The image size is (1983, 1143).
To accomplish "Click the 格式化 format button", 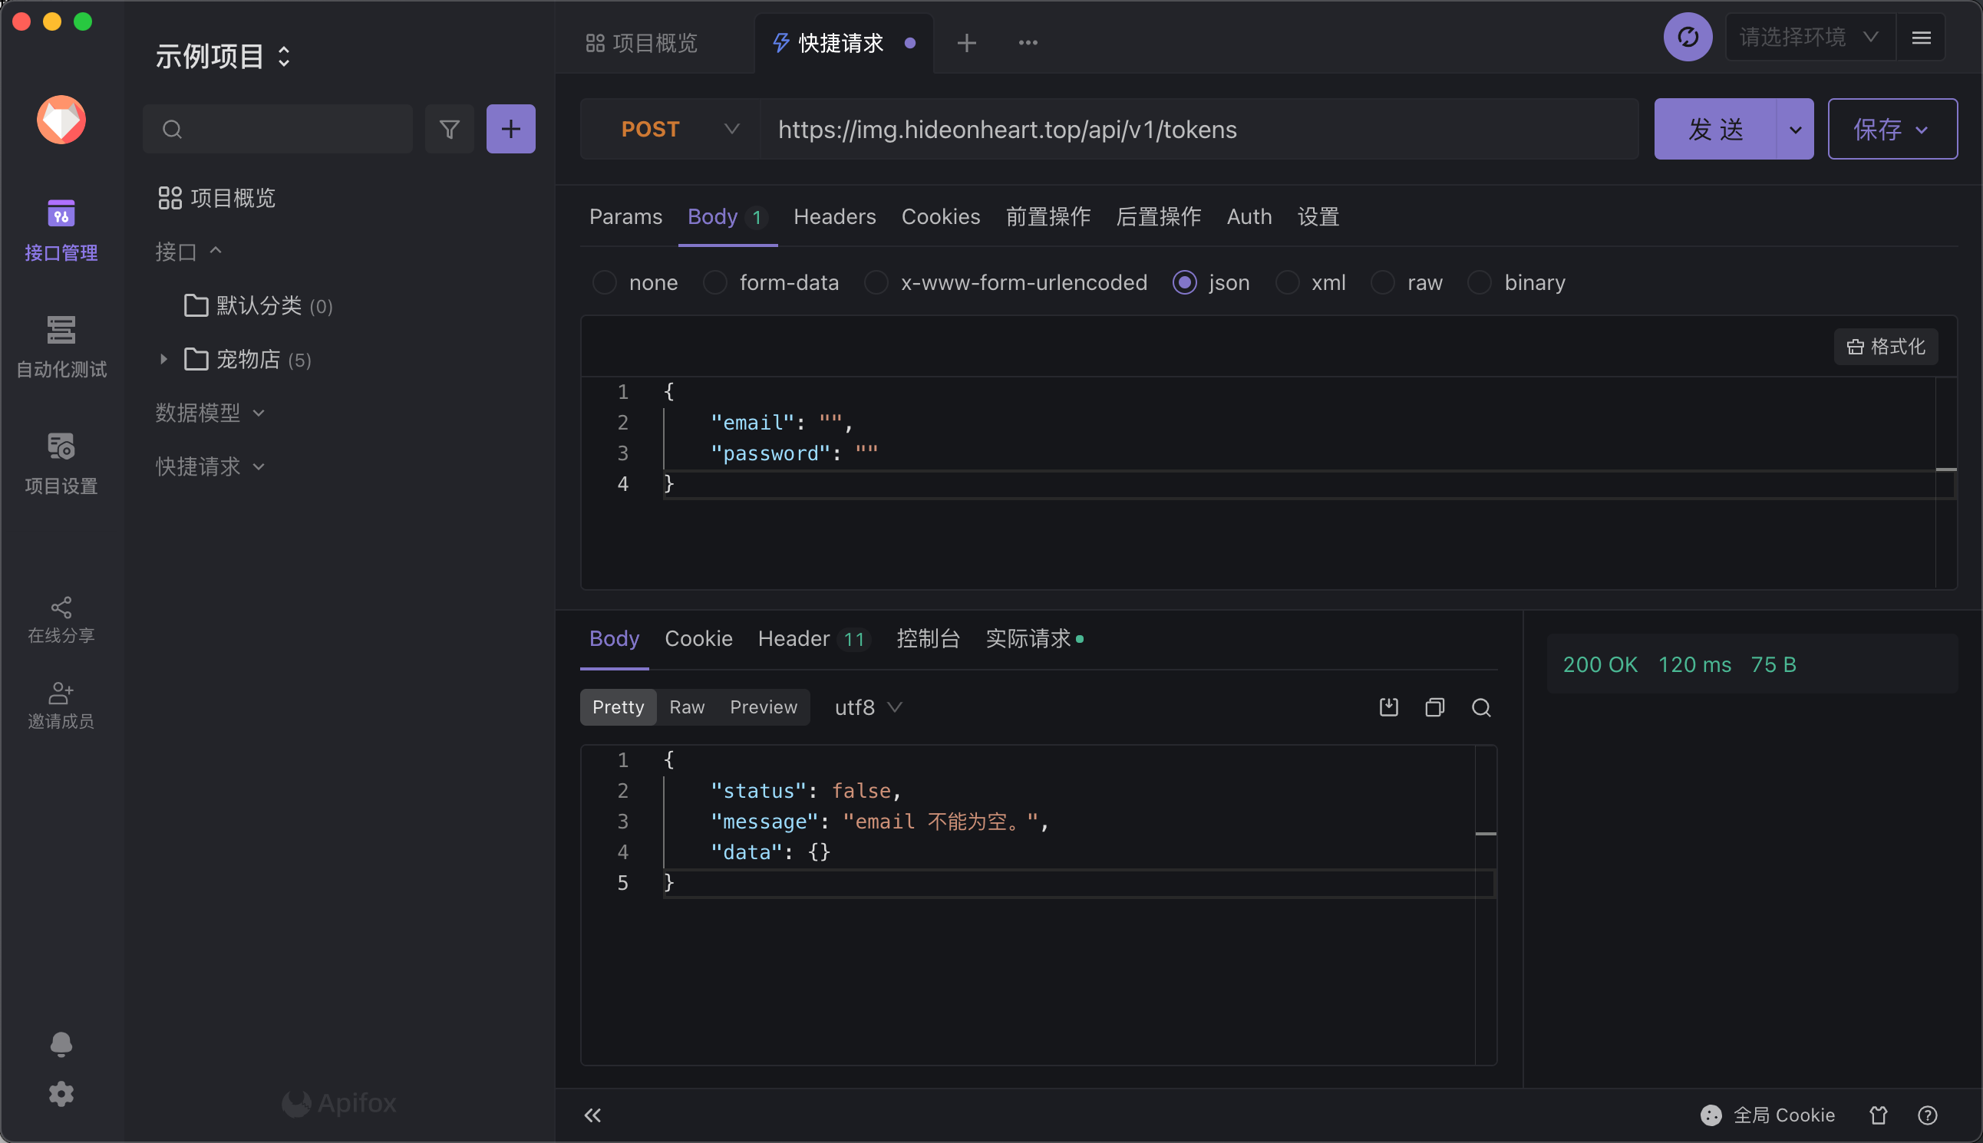I will (x=1885, y=346).
